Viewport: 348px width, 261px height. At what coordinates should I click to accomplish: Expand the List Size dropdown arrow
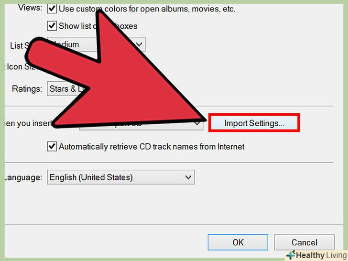click(139, 44)
